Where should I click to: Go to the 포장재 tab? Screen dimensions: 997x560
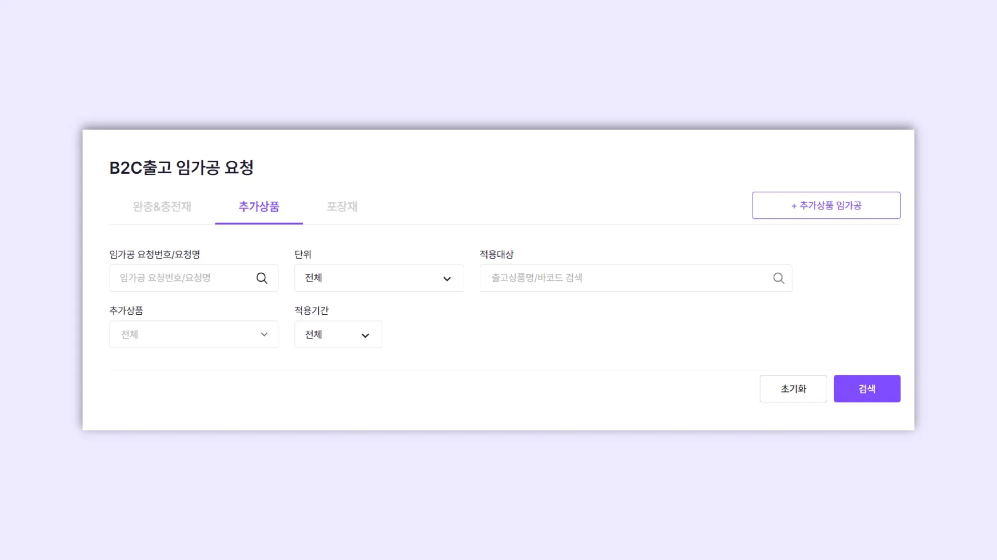point(342,206)
